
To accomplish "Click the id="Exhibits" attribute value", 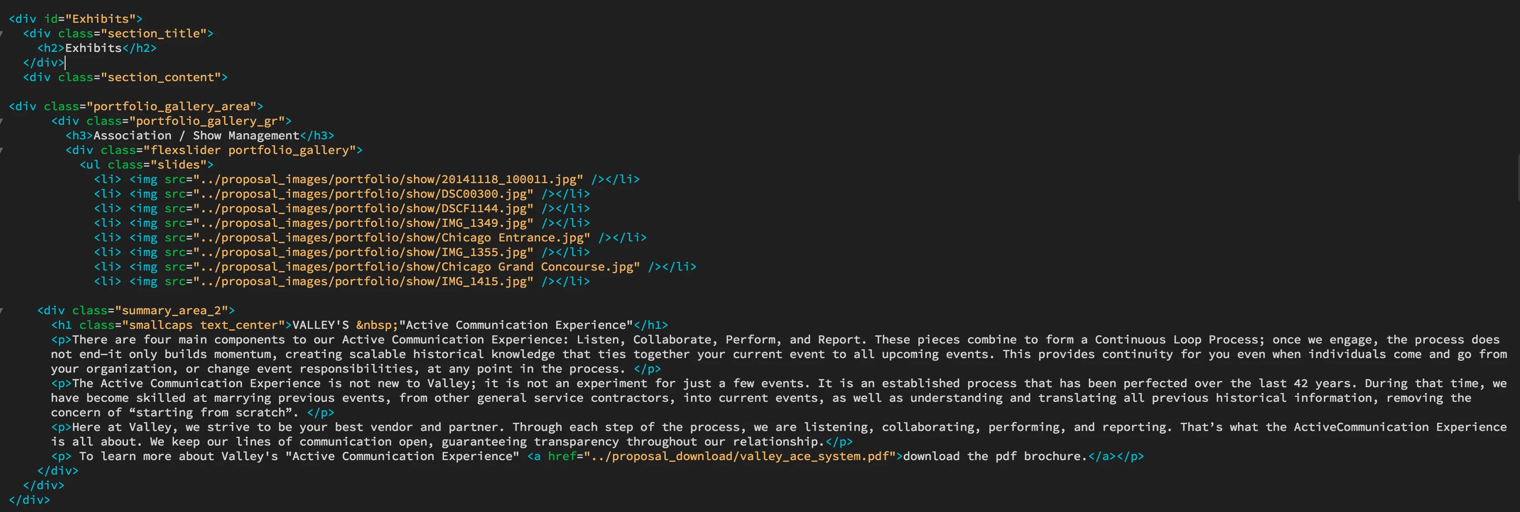I will point(100,19).
